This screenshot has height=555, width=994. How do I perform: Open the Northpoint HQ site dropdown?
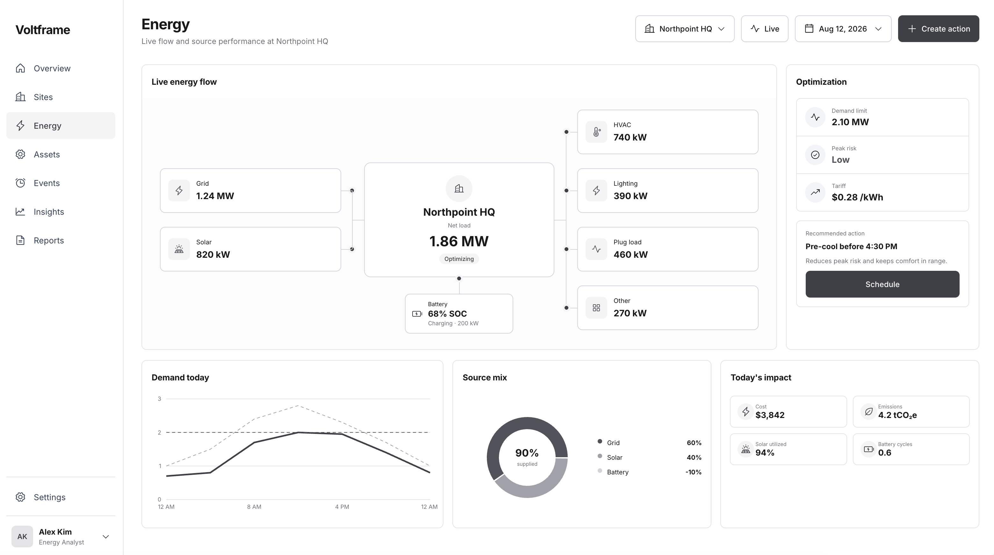coord(685,29)
